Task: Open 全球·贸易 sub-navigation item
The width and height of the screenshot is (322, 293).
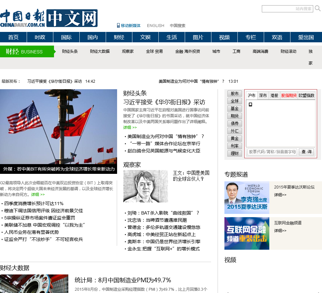Action: 154,51
